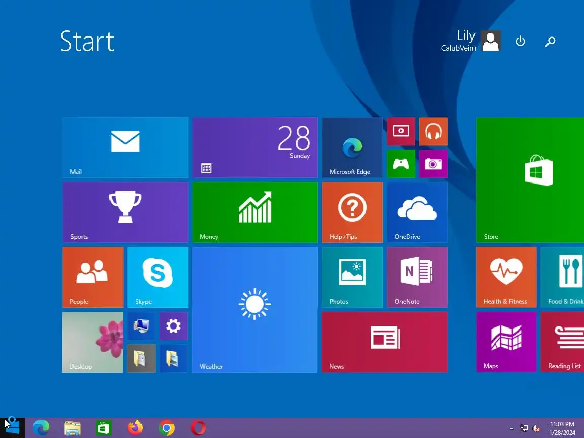Open the Health & Fitness tile
The width and height of the screenshot is (584, 438).
point(506,277)
